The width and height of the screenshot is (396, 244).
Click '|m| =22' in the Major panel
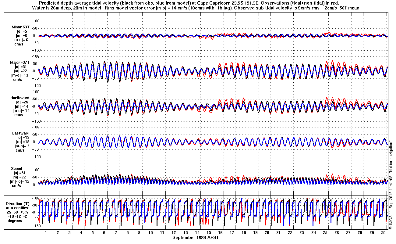click(x=21, y=71)
